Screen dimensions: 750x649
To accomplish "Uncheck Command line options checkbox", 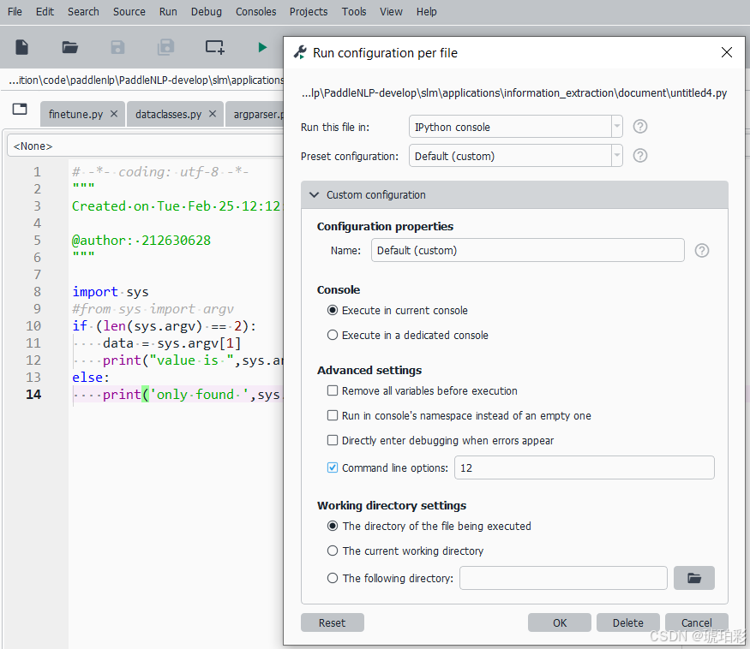I will [333, 467].
